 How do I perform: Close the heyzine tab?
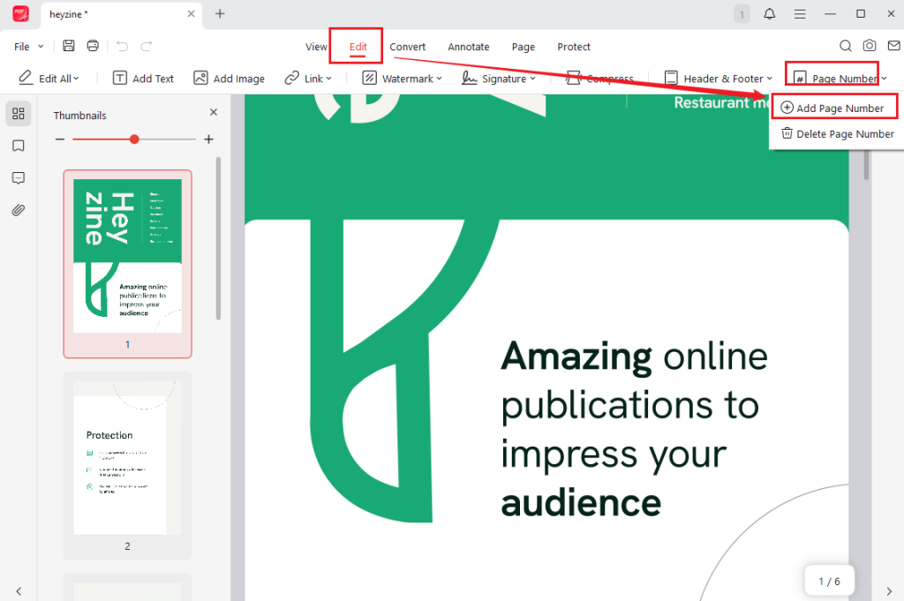tap(191, 13)
